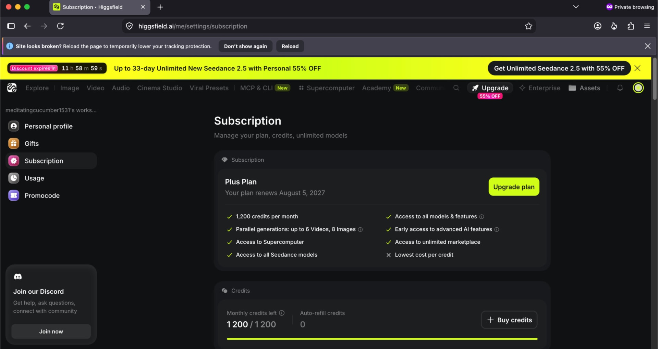The image size is (658, 349).
Task: Click the Gifts sidebar icon
Action: pos(14,144)
